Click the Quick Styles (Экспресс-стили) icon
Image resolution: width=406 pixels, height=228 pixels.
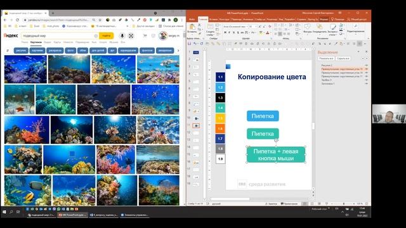coord(332,27)
